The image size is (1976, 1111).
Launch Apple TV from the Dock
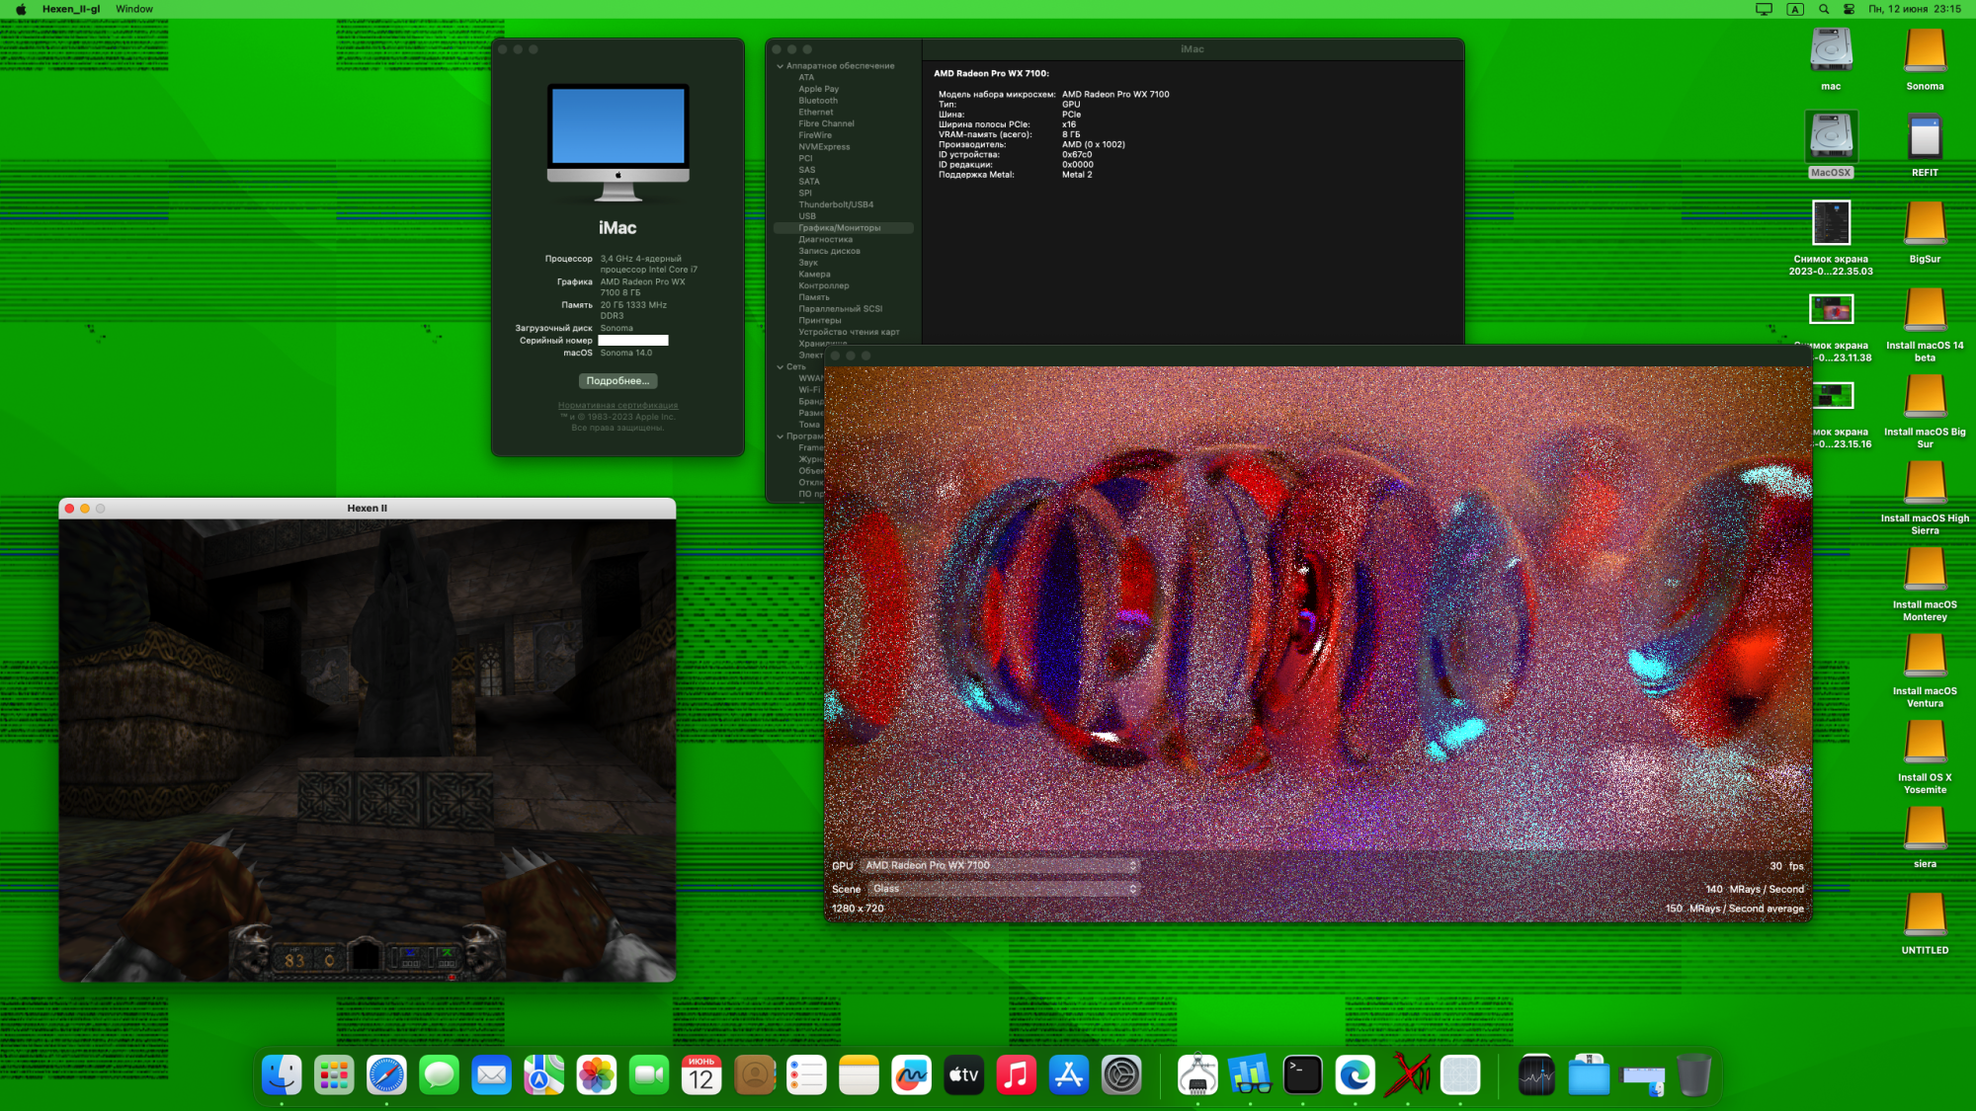(x=963, y=1075)
